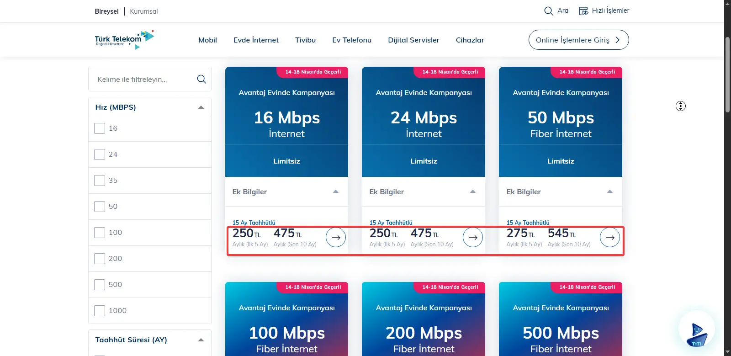The height and width of the screenshot is (356, 731).
Task: Click the magnifier icon in filter box
Action: [201, 79]
